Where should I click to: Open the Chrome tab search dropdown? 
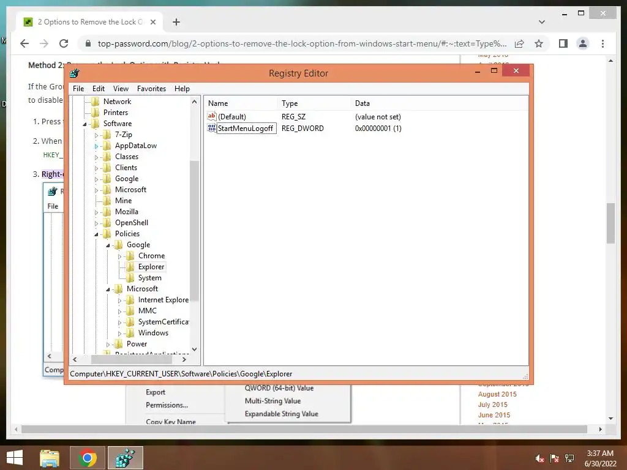[x=542, y=22]
